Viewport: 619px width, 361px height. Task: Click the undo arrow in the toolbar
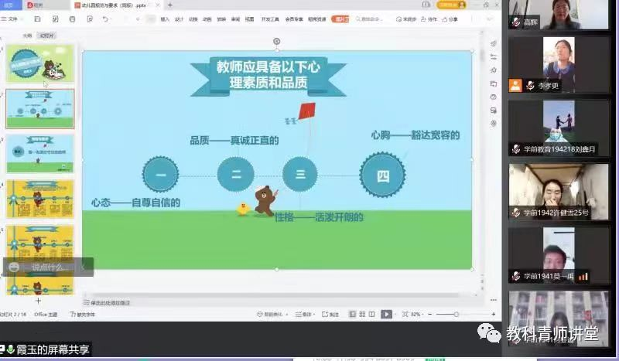click(105, 19)
